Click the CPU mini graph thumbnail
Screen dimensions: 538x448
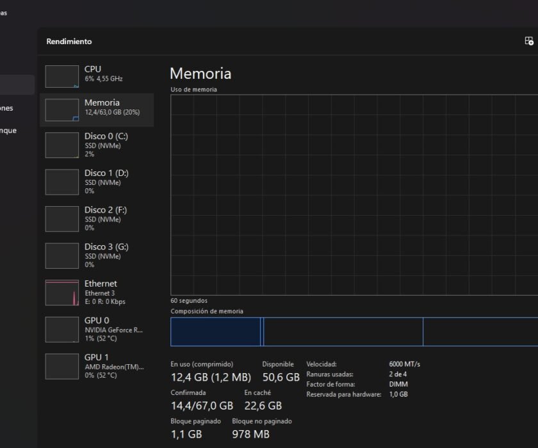click(x=61, y=76)
